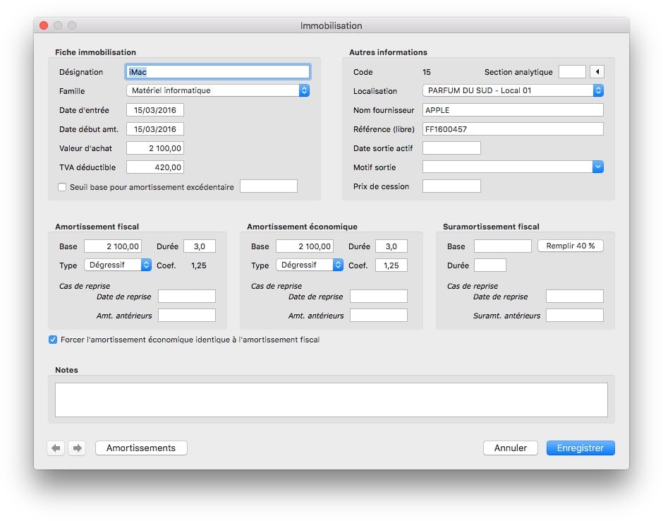This screenshot has height=521, width=663.
Task: Click the Enregistrer button
Action: (580, 448)
